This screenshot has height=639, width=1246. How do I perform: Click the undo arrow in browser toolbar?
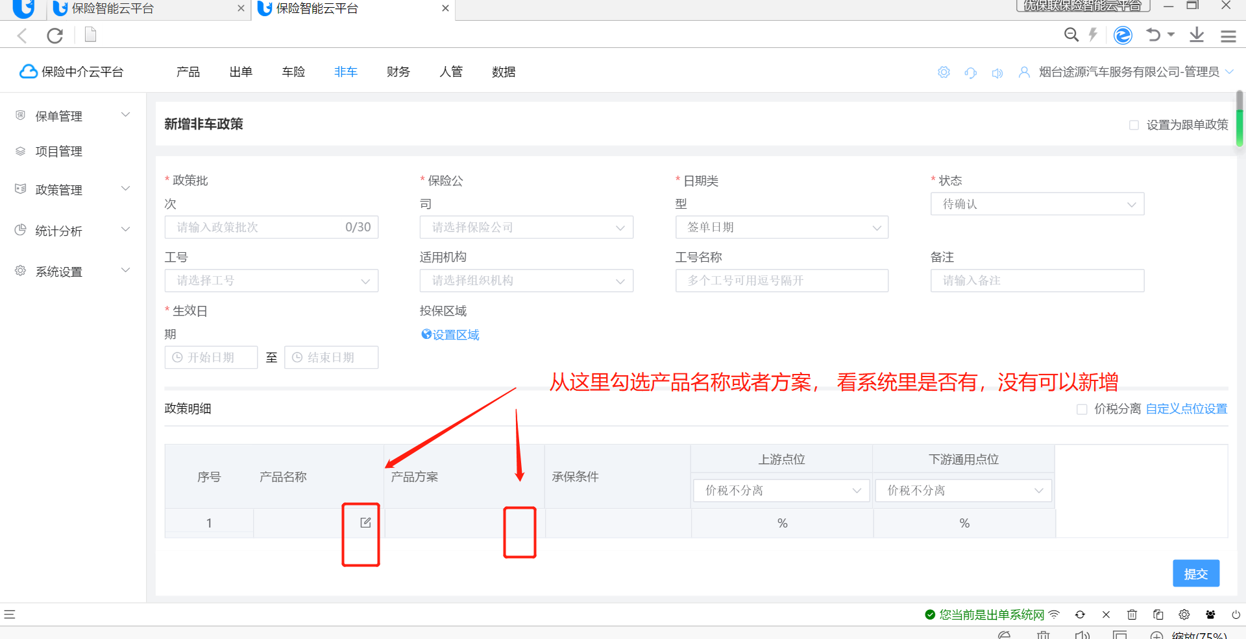[1153, 34]
